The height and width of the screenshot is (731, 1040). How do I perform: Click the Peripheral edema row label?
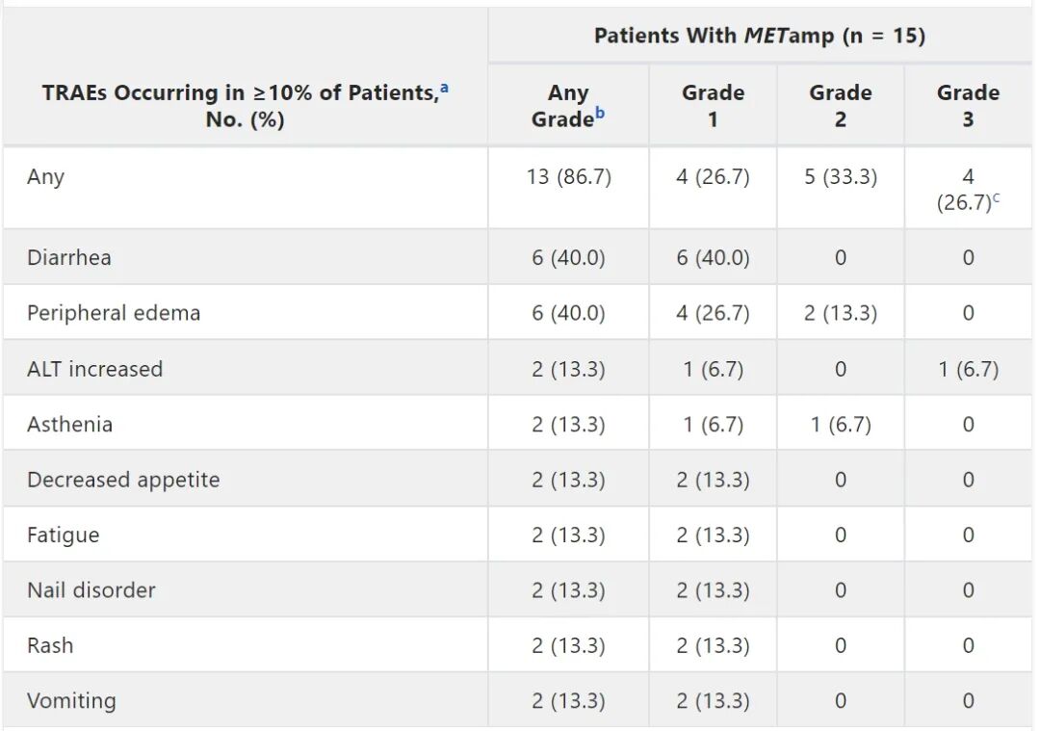tap(114, 313)
